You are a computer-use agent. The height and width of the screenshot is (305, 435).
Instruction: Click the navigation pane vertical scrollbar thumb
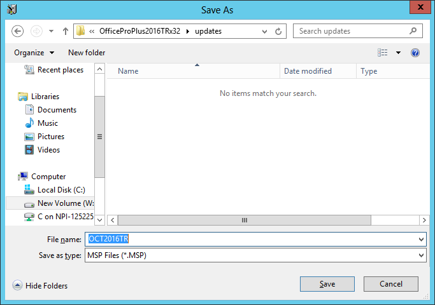point(99,137)
